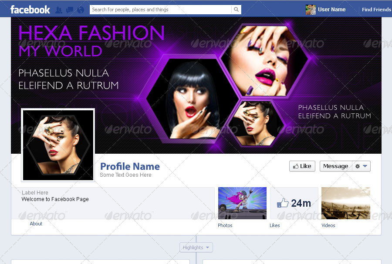This screenshot has height=264, width=392.
Task: Expand the dropdown arrow next to Message
Action: 365,166
